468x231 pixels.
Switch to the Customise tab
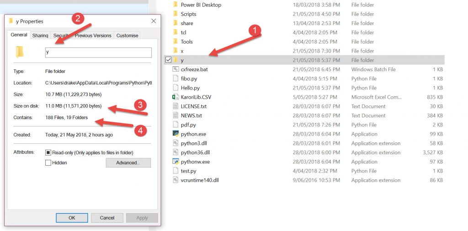pyautogui.click(x=127, y=36)
